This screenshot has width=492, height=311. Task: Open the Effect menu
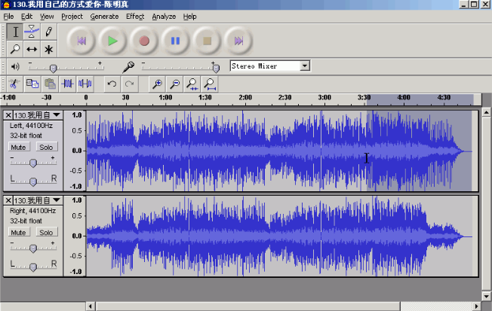tap(135, 16)
